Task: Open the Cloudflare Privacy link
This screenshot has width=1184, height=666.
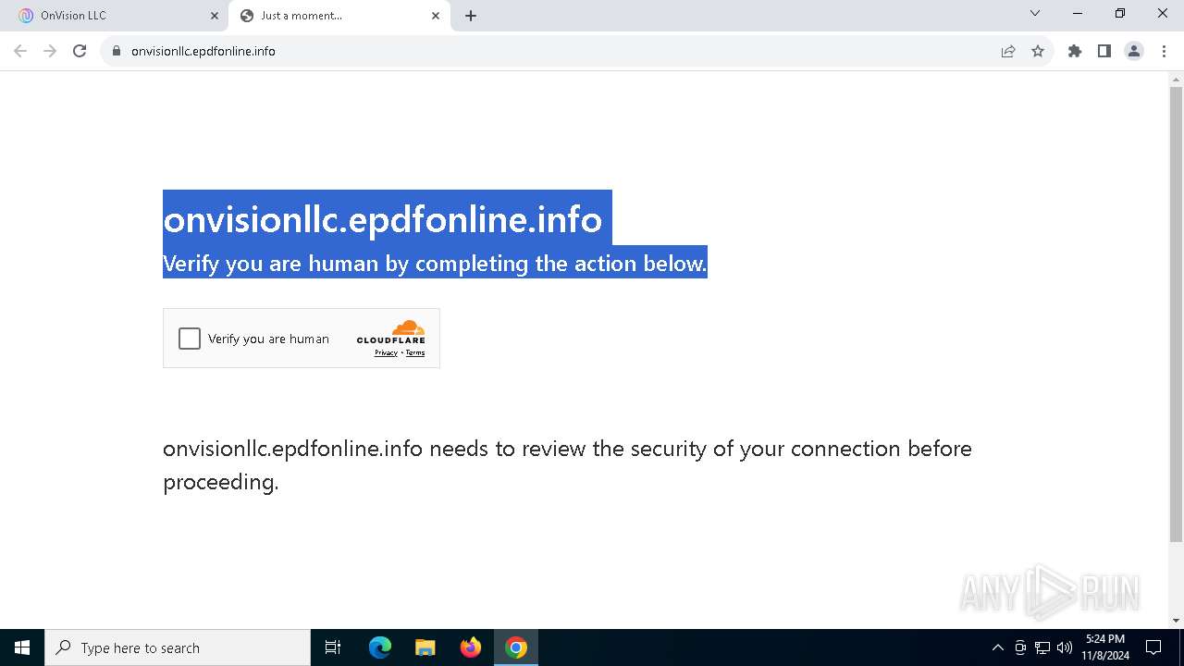Action: click(x=386, y=352)
